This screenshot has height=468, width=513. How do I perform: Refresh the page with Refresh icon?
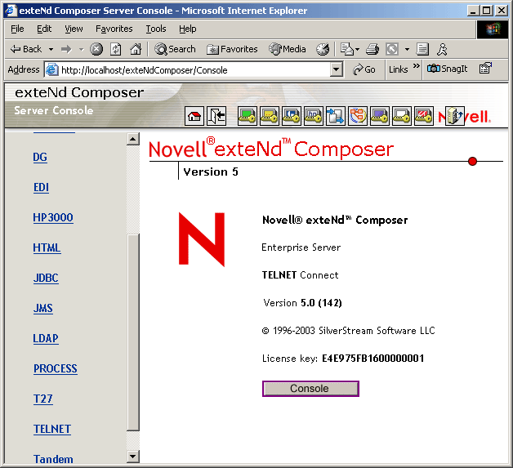[x=116, y=49]
